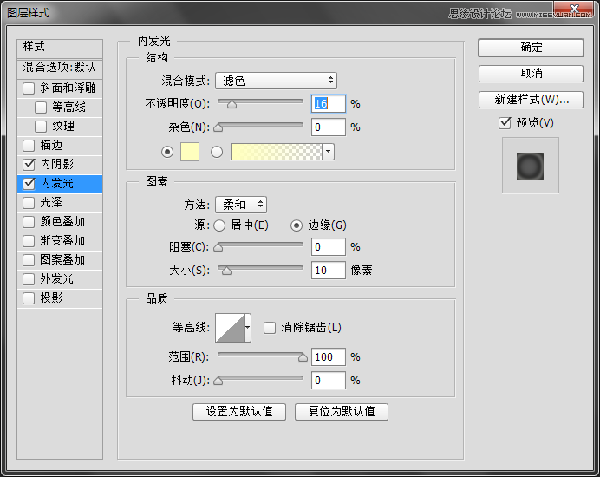Enable the 渐变叠加 checkbox
600x477 pixels.
click(x=29, y=241)
